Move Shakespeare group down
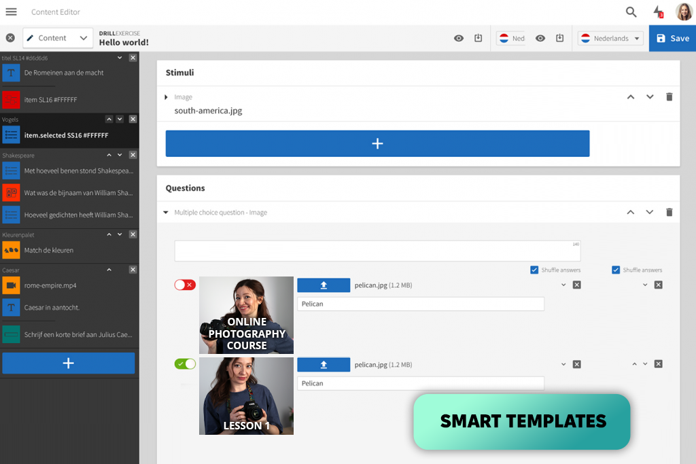Image resolution: width=696 pixels, height=464 pixels. [x=120, y=155]
